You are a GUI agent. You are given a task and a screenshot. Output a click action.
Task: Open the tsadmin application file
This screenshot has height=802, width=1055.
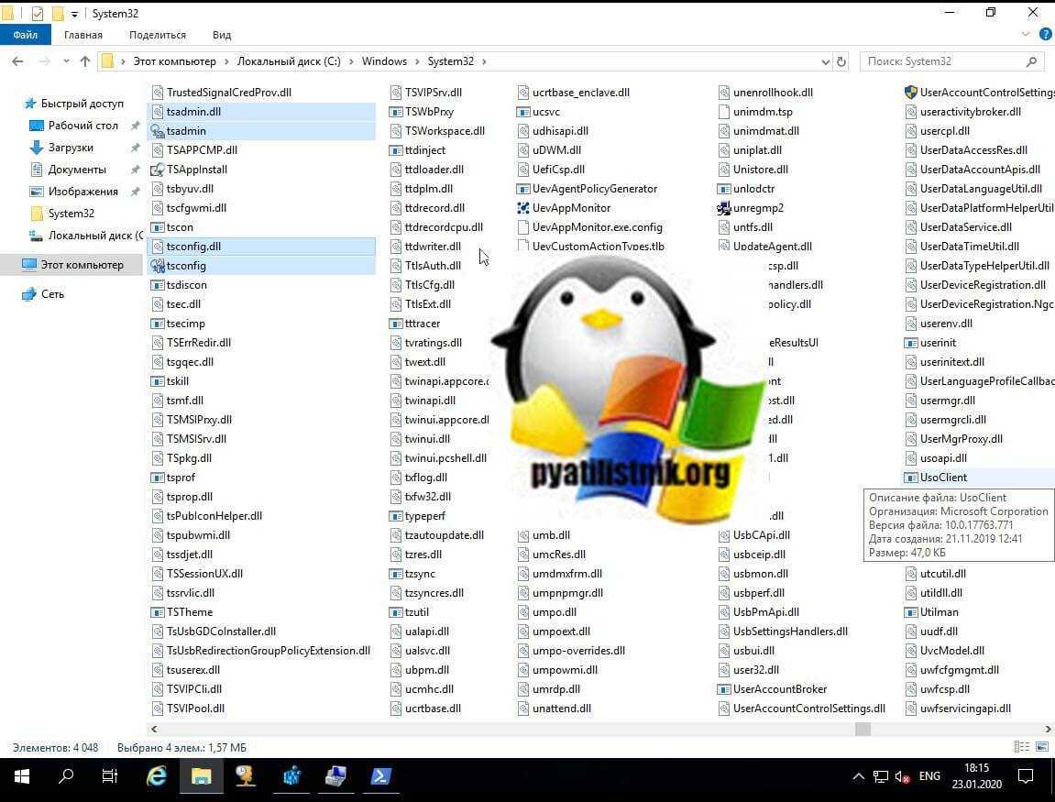[186, 131]
